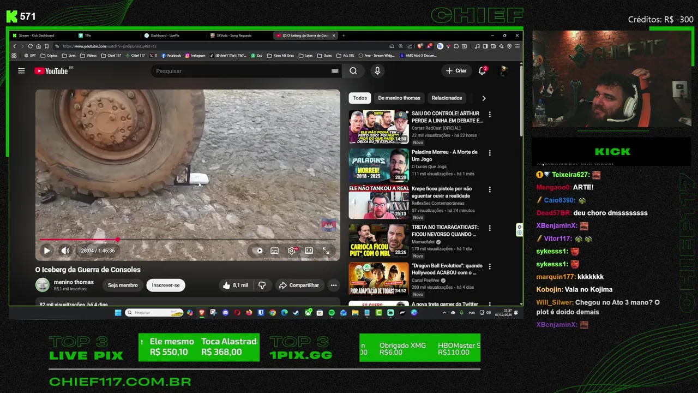Click the browser home button
The height and width of the screenshot is (393, 698).
coord(39,46)
